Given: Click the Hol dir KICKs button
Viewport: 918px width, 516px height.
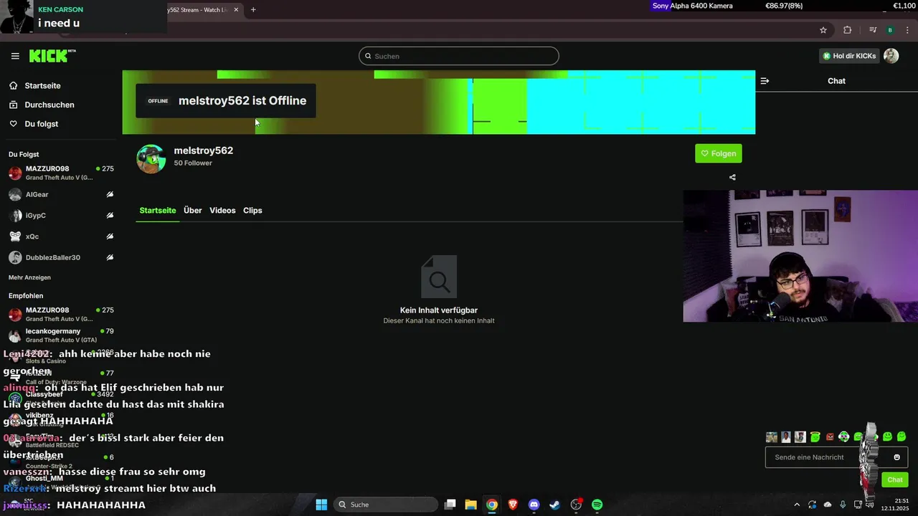Looking at the screenshot, I should point(849,56).
